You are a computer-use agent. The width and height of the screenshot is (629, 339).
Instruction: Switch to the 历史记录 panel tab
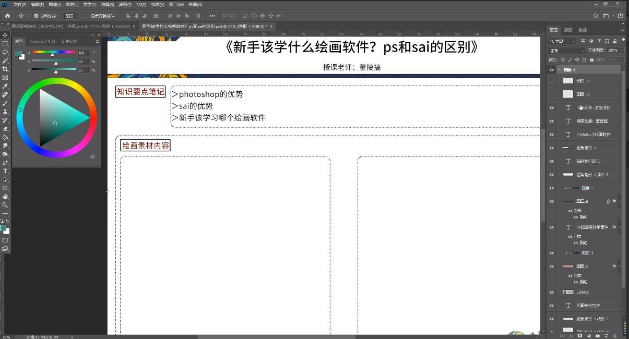[69, 41]
